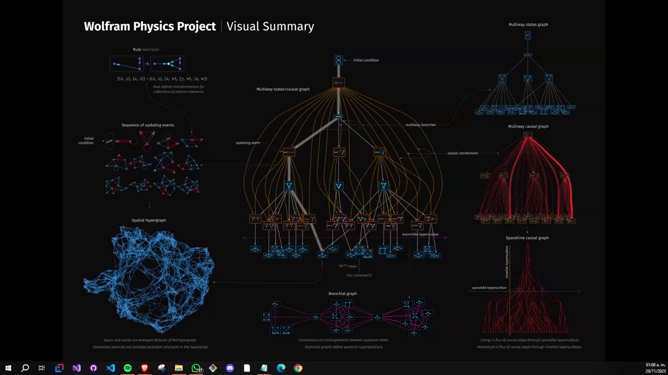Click the 'updating event' label
This screenshot has height=375, width=668.
[x=248, y=143]
